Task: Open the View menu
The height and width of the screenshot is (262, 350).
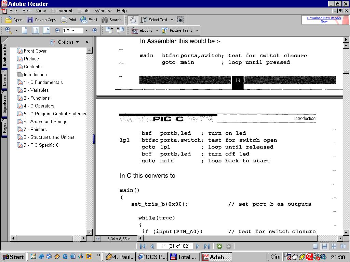Action: 41,11
